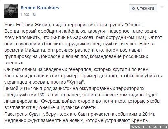
Task: Click 'Зимой 2016г' at the paragraph start
Action: pyautogui.click(x=18, y=89)
